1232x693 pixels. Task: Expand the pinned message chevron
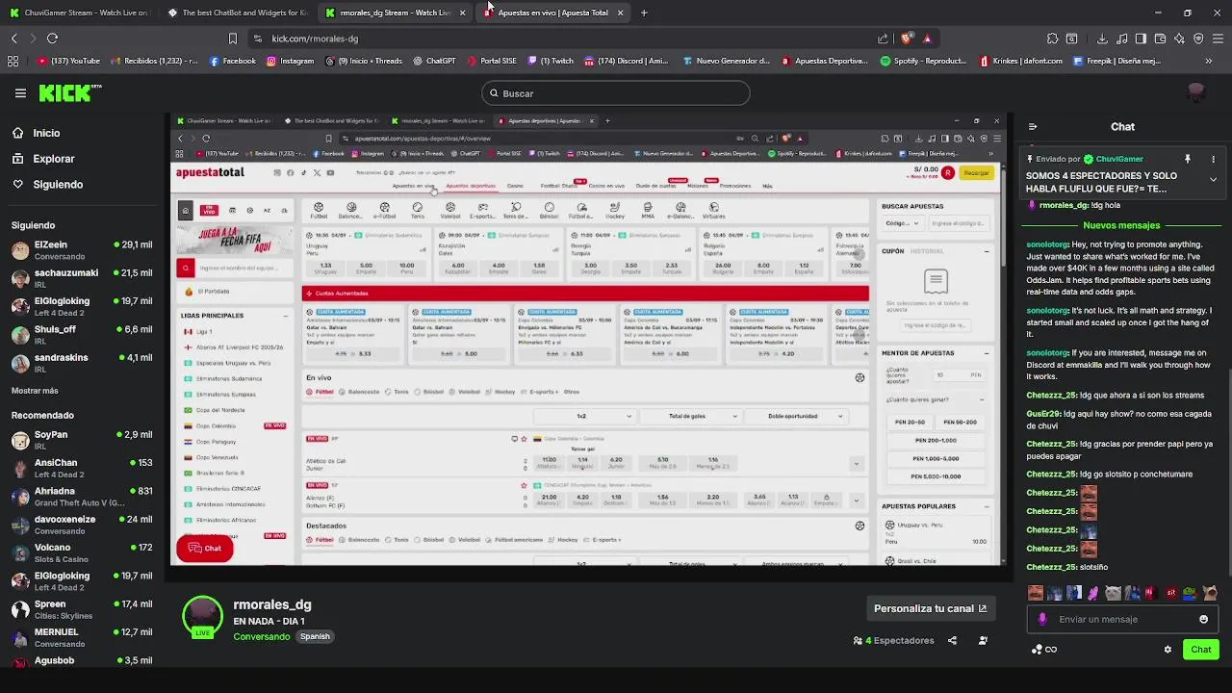[1213, 179]
